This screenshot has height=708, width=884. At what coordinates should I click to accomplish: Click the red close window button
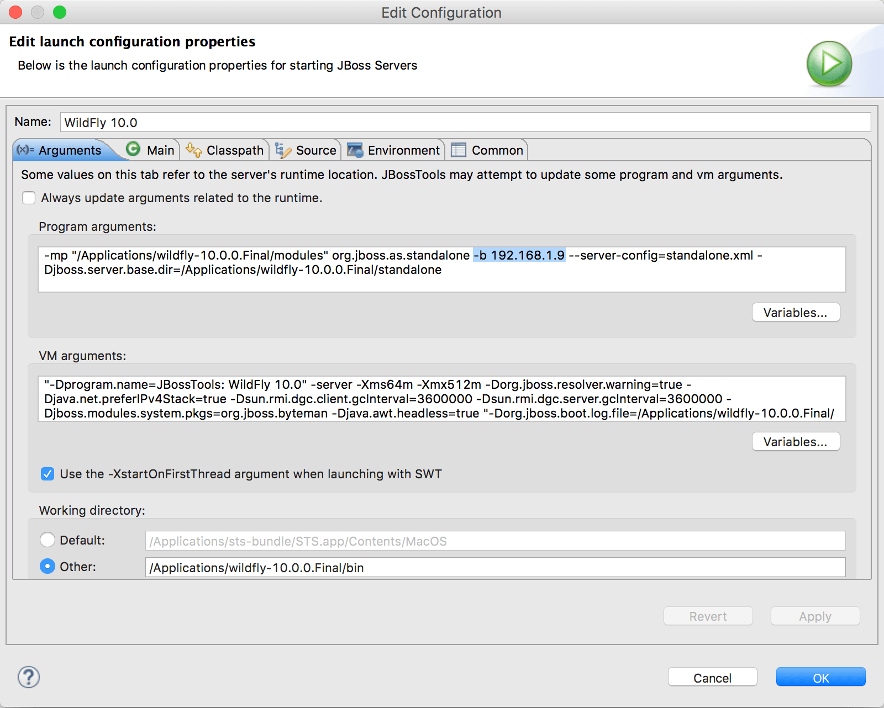15,12
